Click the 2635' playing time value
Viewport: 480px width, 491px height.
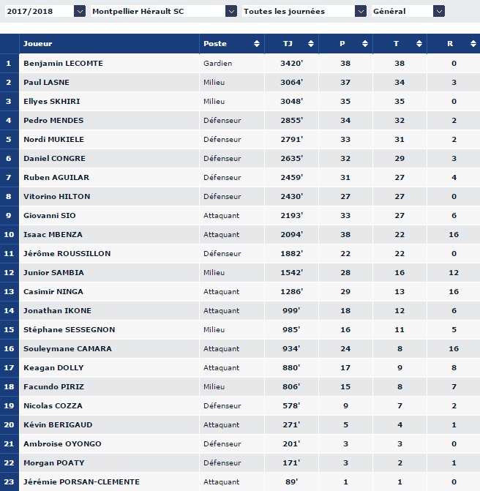point(291,159)
